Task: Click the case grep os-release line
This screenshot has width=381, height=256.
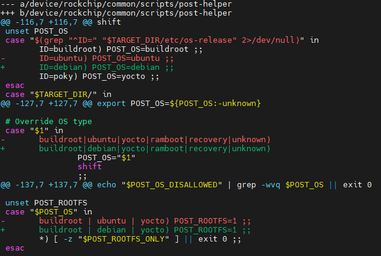Action: [x=162, y=40]
